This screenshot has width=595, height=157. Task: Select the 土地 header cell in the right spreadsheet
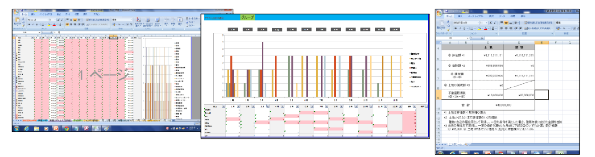pos(488,47)
